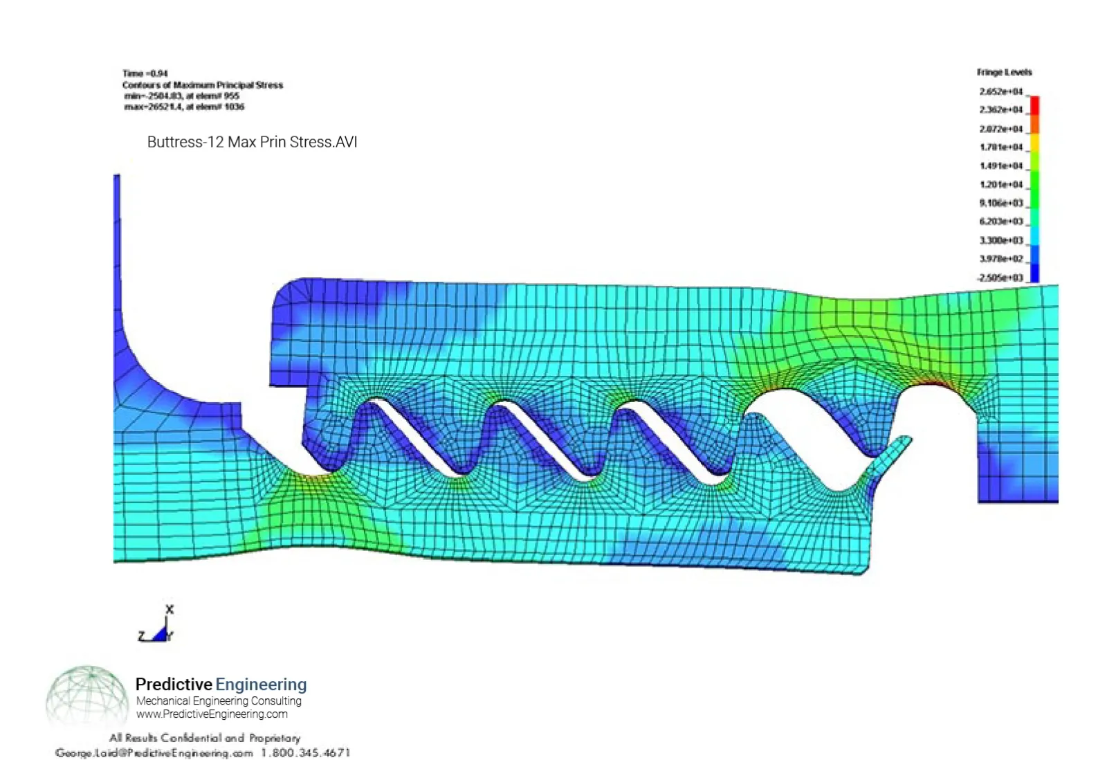Click the XYZ coordinate axis triad
The width and height of the screenshot is (1107, 760).
(x=156, y=624)
